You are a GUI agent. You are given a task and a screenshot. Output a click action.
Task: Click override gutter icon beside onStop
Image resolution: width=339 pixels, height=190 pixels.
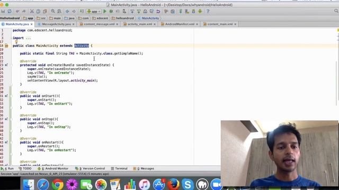pyautogui.click(x=6, y=119)
